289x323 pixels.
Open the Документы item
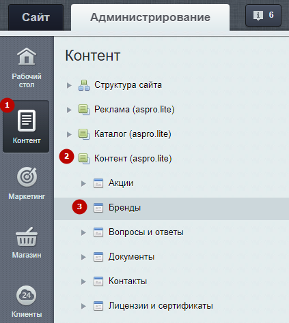[x=131, y=257]
